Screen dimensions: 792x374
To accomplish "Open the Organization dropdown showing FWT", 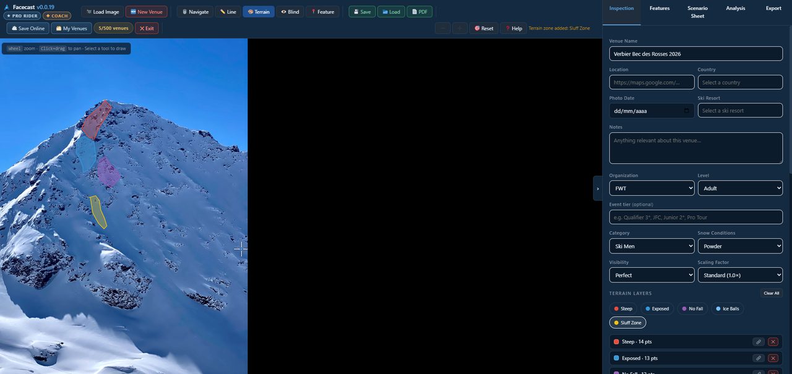I will click(x=652, y=188).
